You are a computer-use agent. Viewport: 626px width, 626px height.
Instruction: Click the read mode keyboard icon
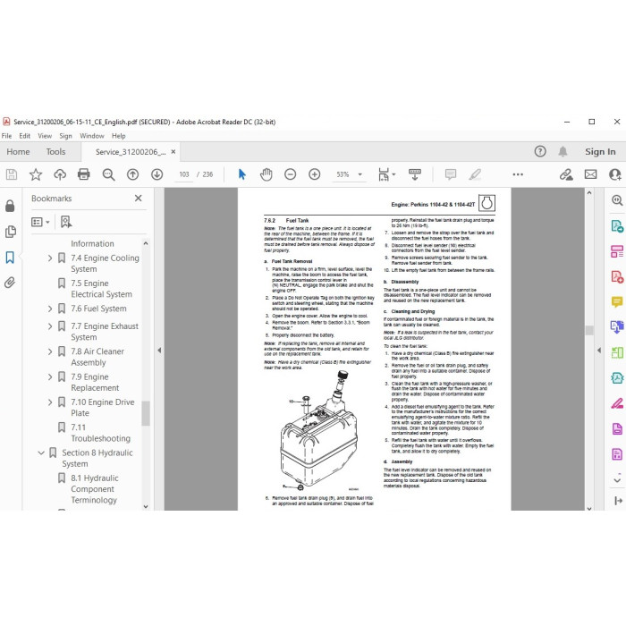415,174
